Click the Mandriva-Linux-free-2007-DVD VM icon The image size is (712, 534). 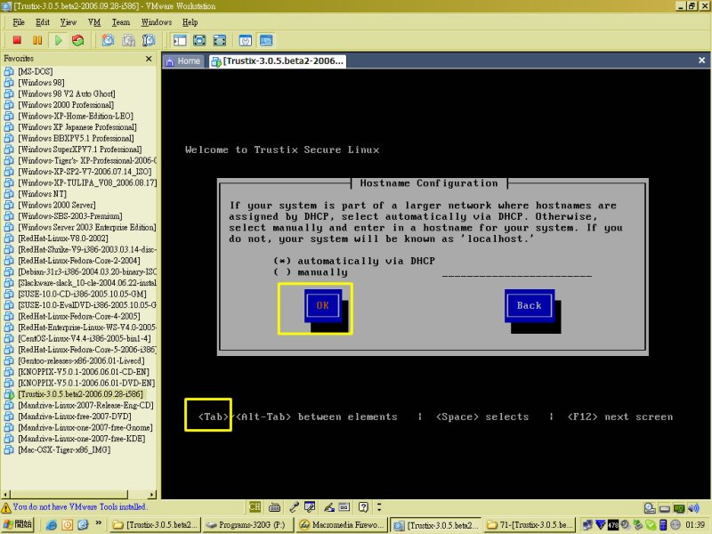coord(9,416)
